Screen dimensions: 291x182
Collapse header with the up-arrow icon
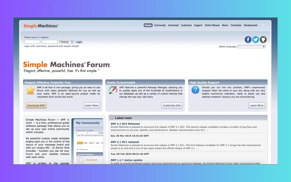pos(263,25)
